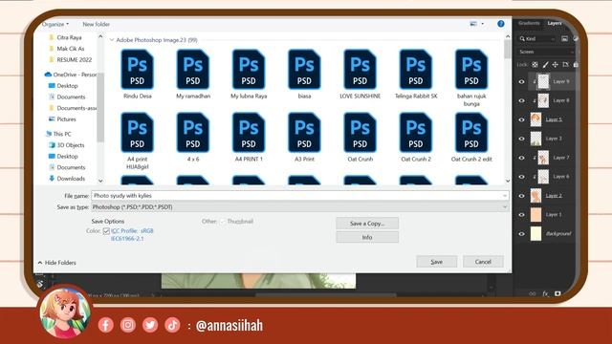The height and width of the screenshot is (344, 612).
Task: Collapse Adobe Photoshop Image group chevron
Action: [x=112, y=40]
